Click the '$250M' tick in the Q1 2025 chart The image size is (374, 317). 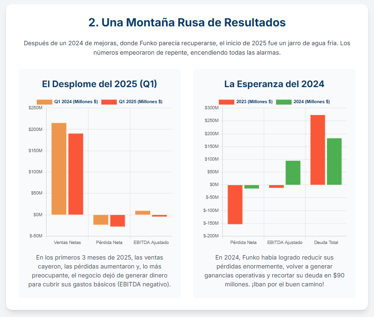[35, 108]
